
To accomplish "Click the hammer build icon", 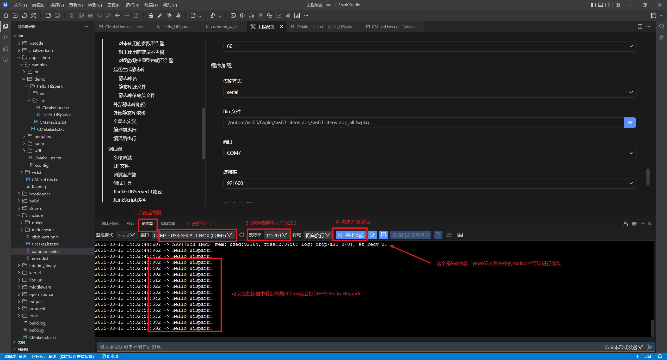I will click(x=160, y=15).
